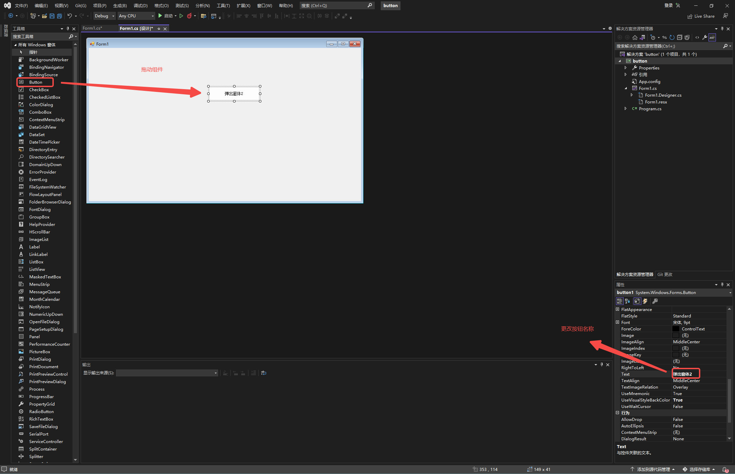The width and height of the screenshot is (735, 474).
Task: Start without debugging using the outline play icon
Action: pyautogui.click(x=181, y=16)
